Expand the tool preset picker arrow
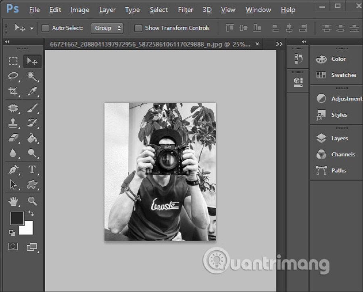 coord(32,29)
